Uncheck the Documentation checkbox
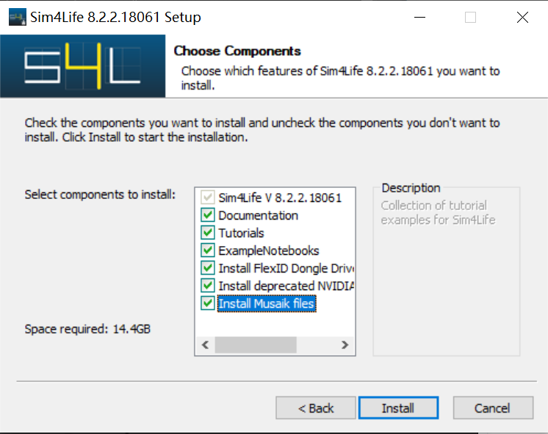548x434 pixels. point(207,215)
